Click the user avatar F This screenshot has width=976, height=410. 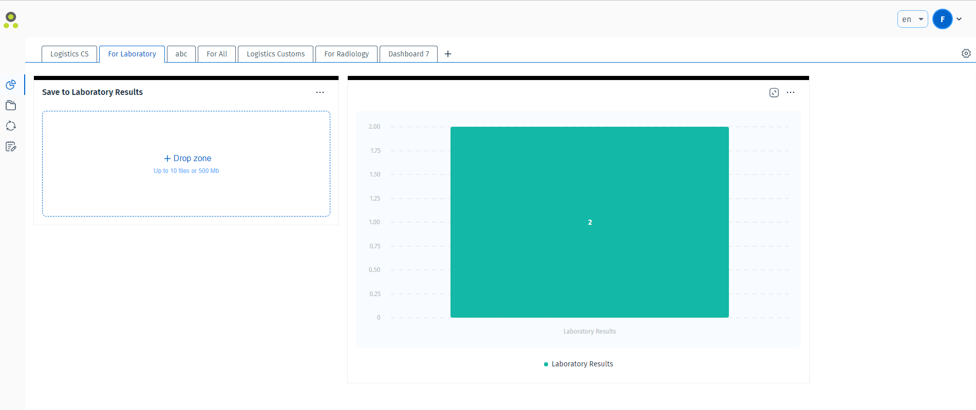[943, 19]
